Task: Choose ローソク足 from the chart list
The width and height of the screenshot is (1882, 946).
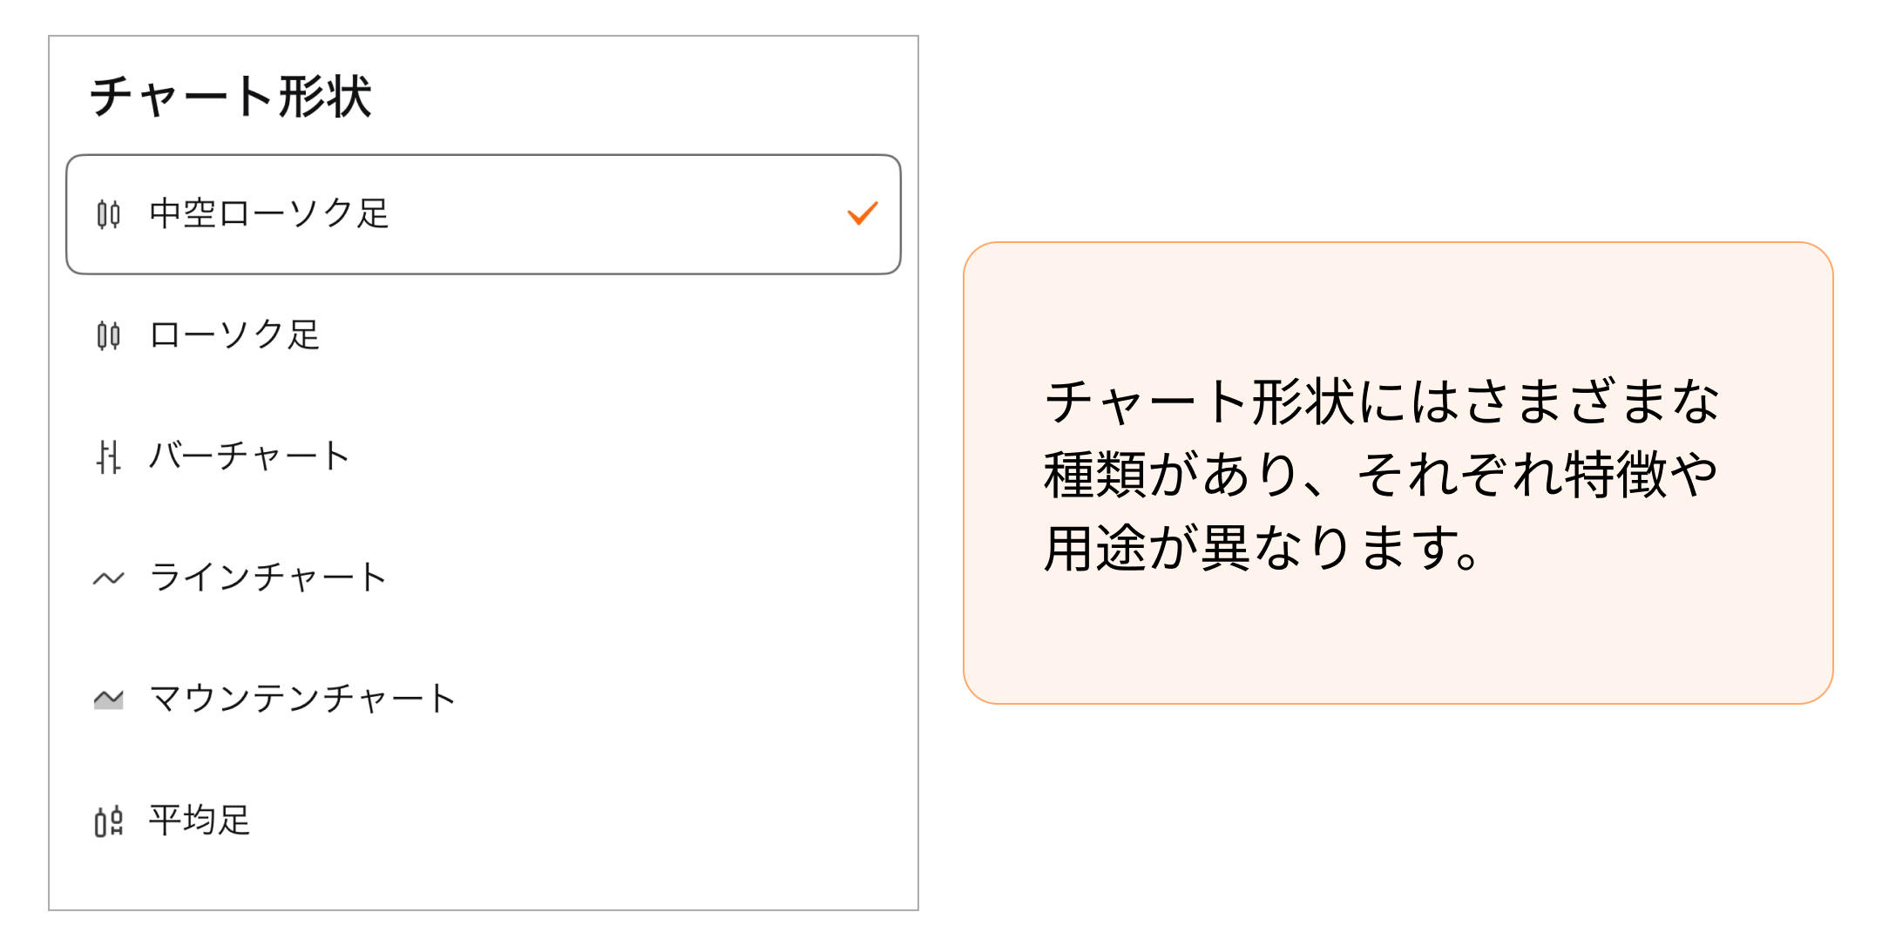Action: [235, 334]
